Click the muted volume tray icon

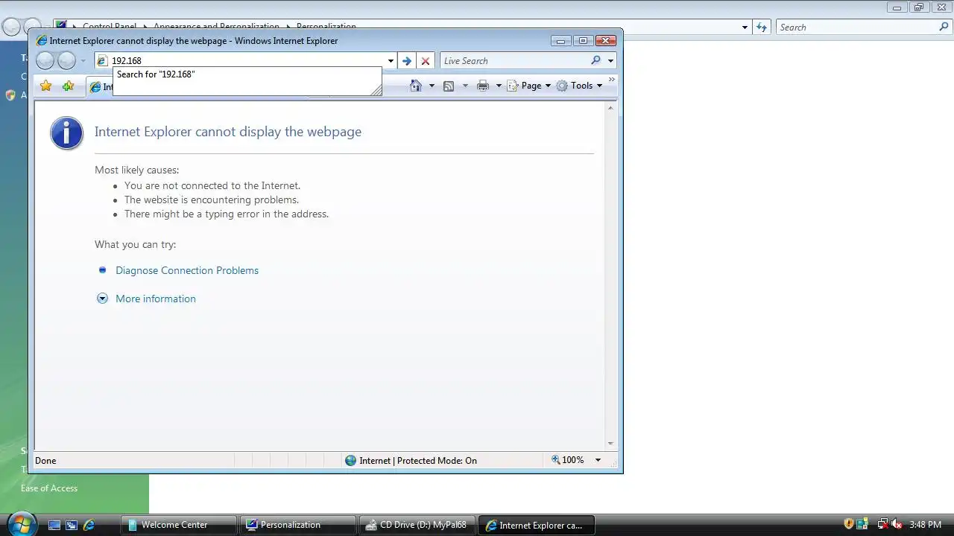pyautogui.click(x=897, y=525)
